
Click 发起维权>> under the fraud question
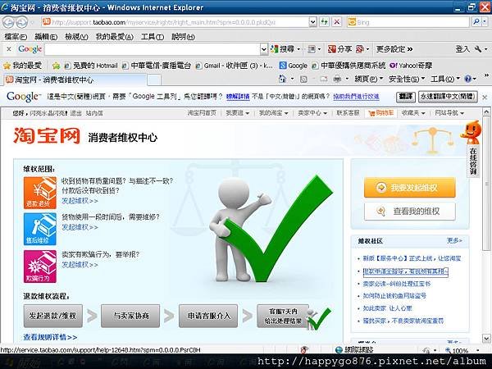[x=80, y=265]
